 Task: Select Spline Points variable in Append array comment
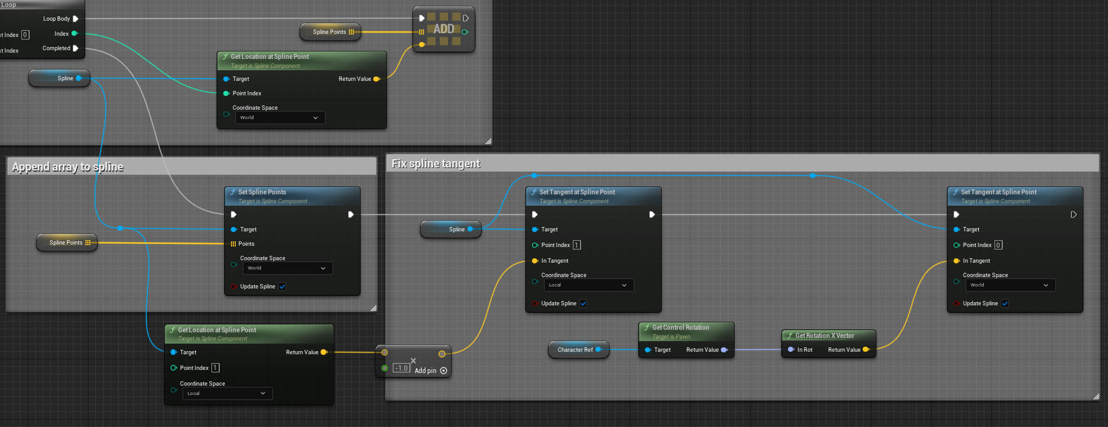pos(67,243)
